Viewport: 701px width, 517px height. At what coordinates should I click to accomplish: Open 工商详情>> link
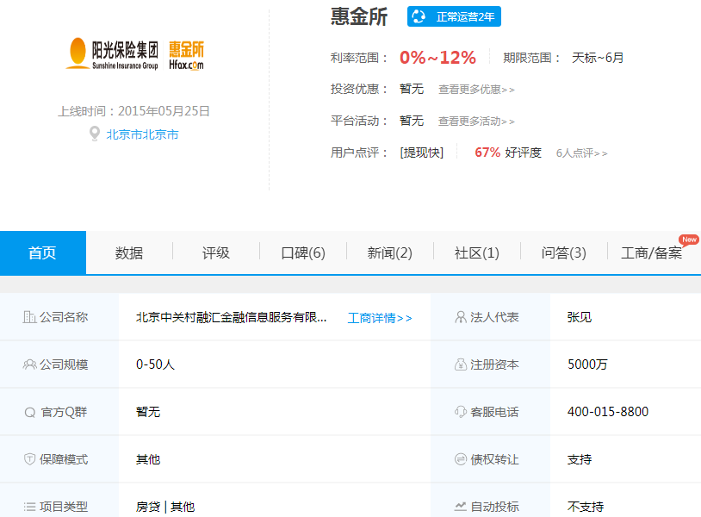[x=380, y=318]
